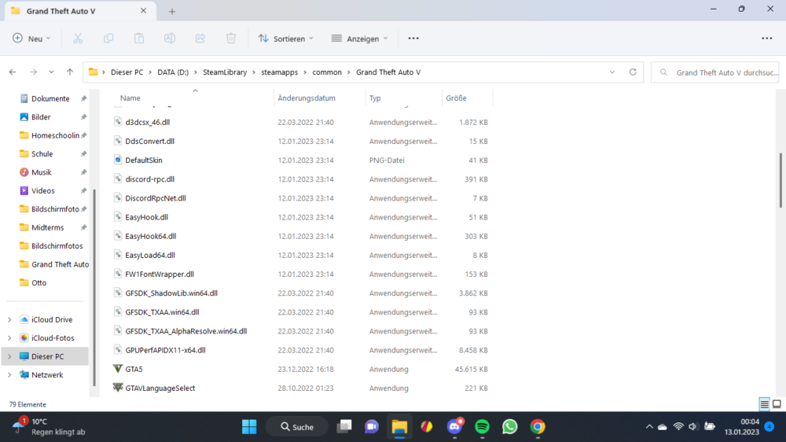Open Dokumente in the quick access

pos(50,99)
